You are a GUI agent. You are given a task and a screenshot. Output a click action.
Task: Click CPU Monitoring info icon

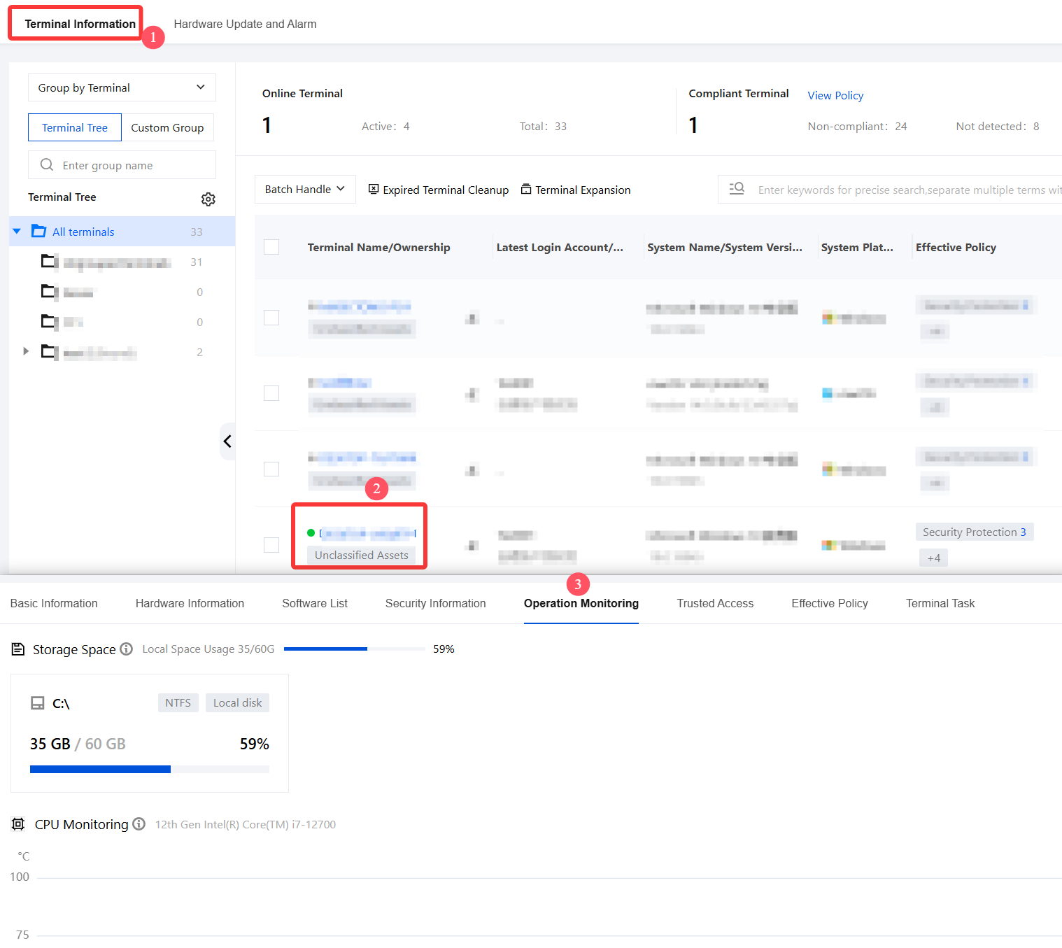(x=139, y=823)
